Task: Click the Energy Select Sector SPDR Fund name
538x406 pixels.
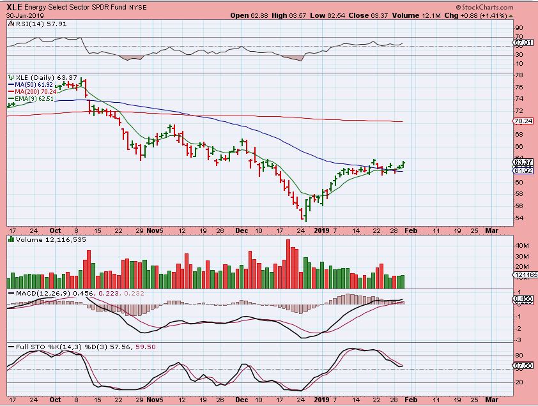Action: click(x=75, y=7)
